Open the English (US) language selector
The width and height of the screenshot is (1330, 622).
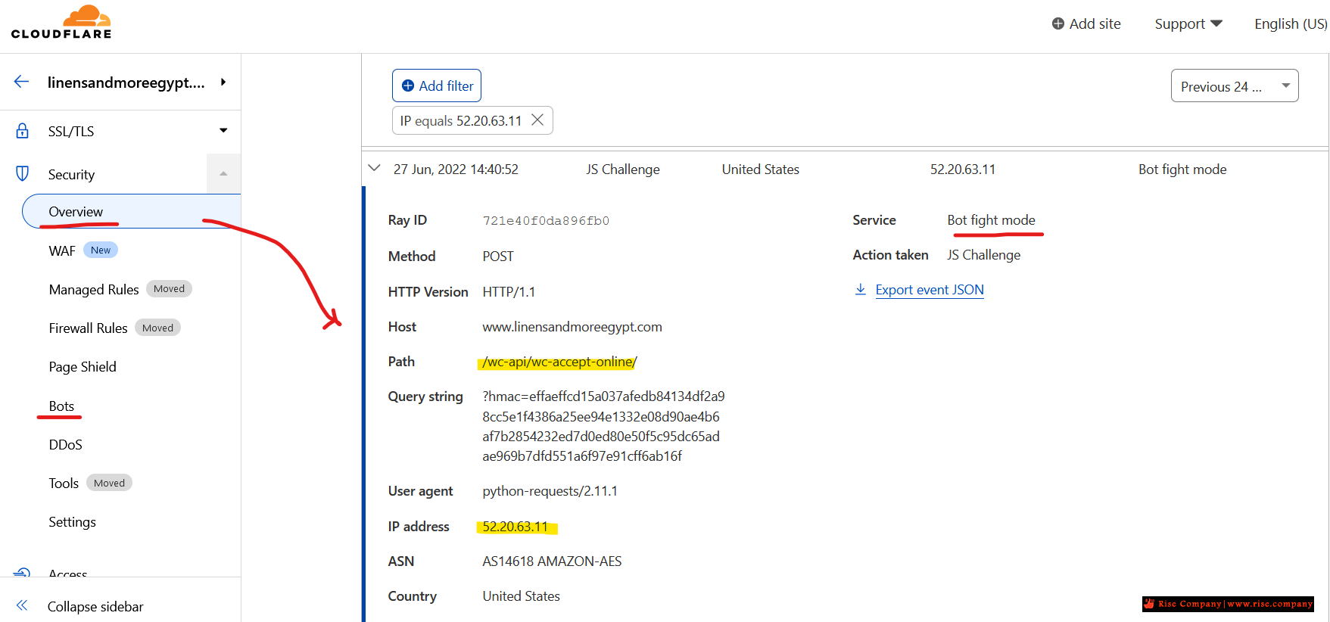tap(1291, 23)
